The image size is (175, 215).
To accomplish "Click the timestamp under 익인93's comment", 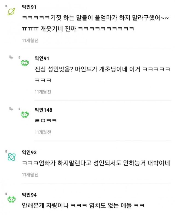I will (x=30, y=175).
